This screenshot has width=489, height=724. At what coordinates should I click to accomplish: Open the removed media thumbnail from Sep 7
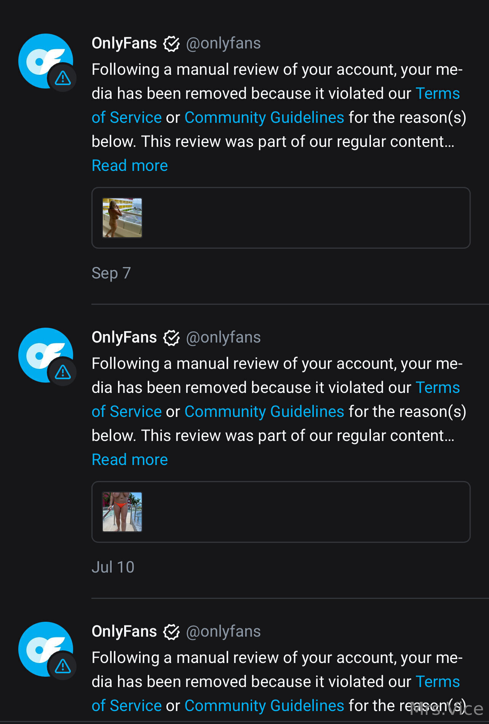coord(122,218)
